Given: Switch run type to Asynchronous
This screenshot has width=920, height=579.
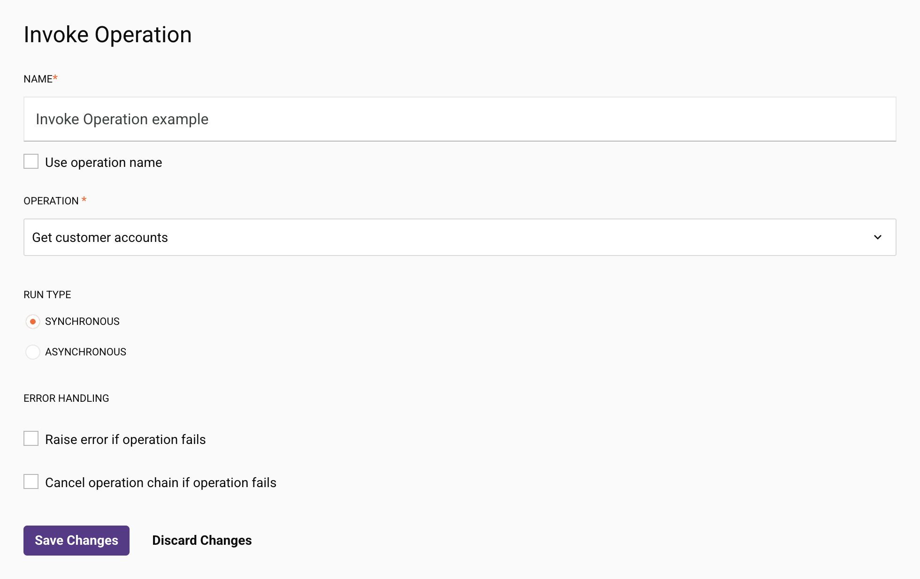Looking at the screenshot, I should click(33, 352).
